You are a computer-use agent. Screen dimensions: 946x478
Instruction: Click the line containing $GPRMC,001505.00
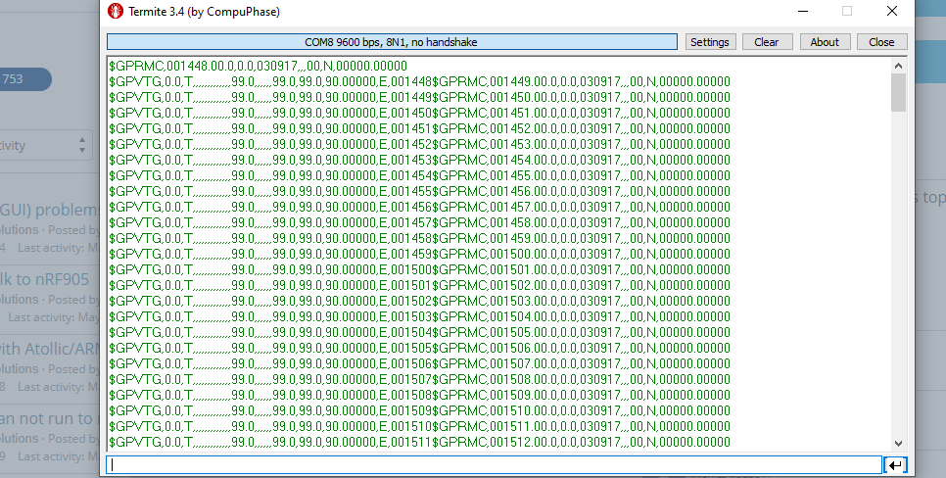419,333
